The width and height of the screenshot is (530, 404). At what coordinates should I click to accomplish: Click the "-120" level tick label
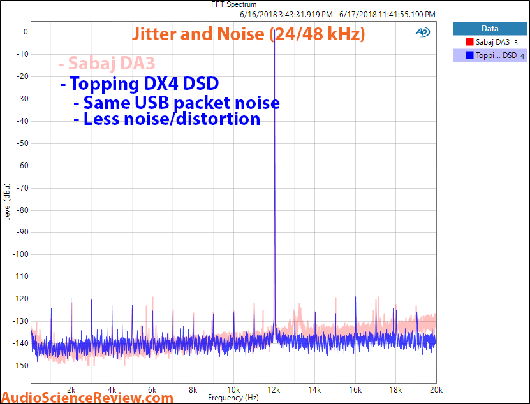coord(20,299)
